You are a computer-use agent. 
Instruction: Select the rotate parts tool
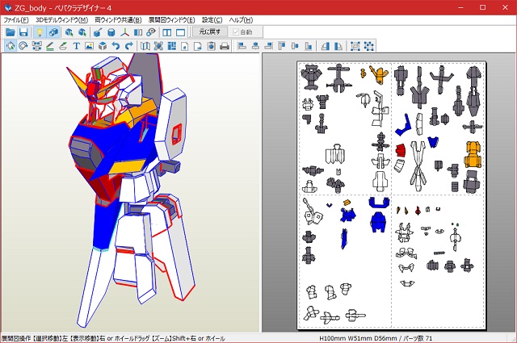tap(23, 46)
